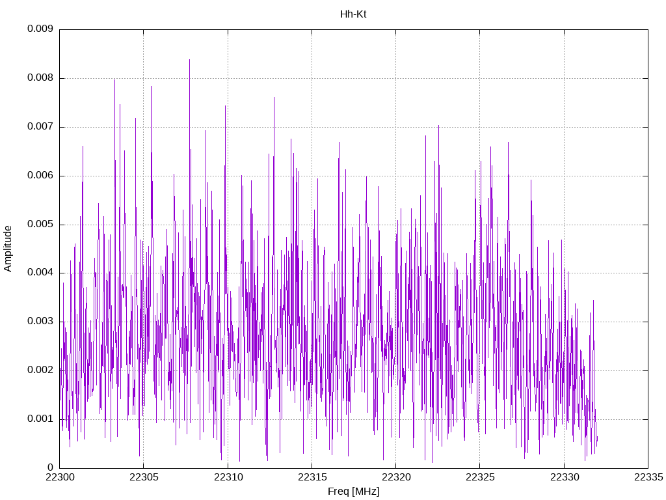Viewport: 666px width, 500px height.
Task: Click the 0.007 y-axis tick label
Action: coord(40,127)
